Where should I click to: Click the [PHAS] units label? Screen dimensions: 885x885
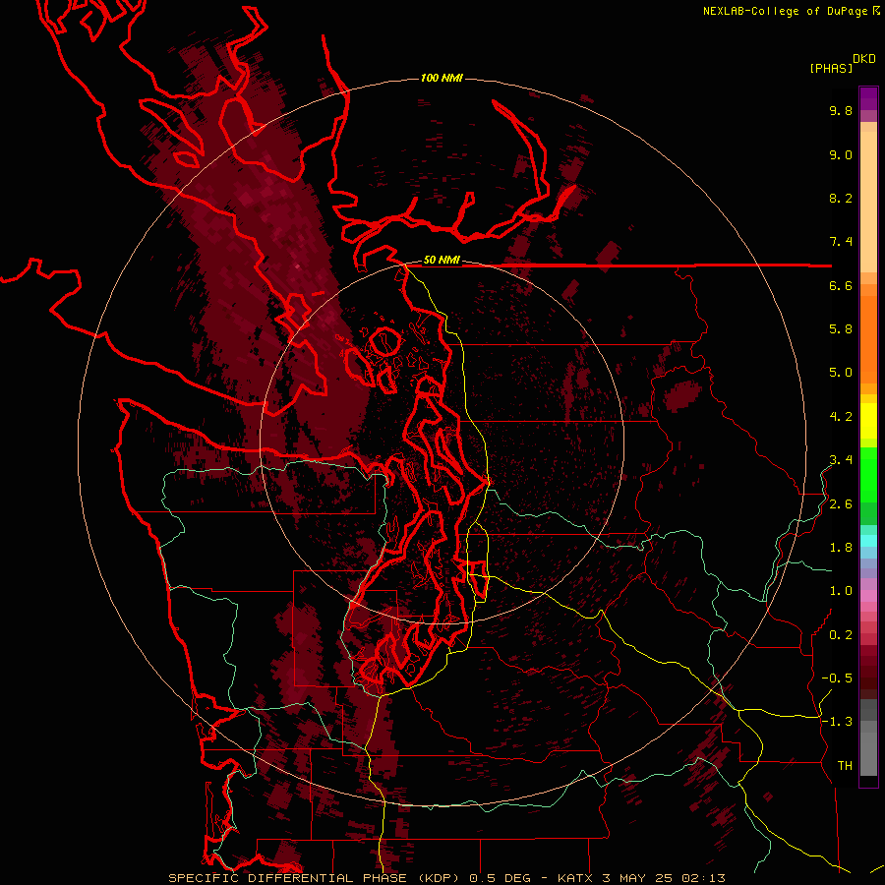coord(831,68)
